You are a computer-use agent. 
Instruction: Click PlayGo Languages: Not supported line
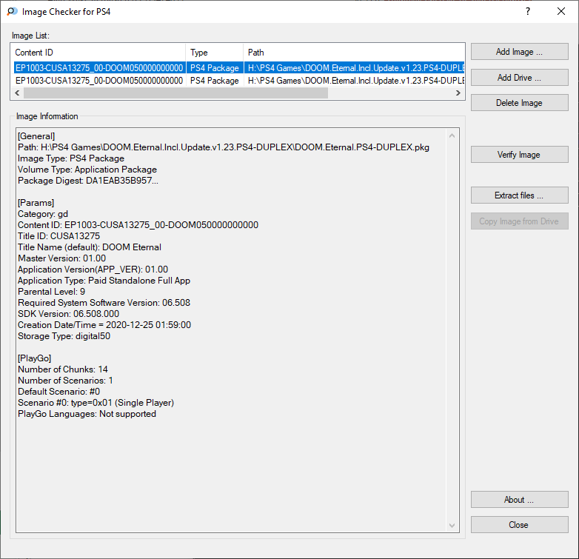[87, 414]
